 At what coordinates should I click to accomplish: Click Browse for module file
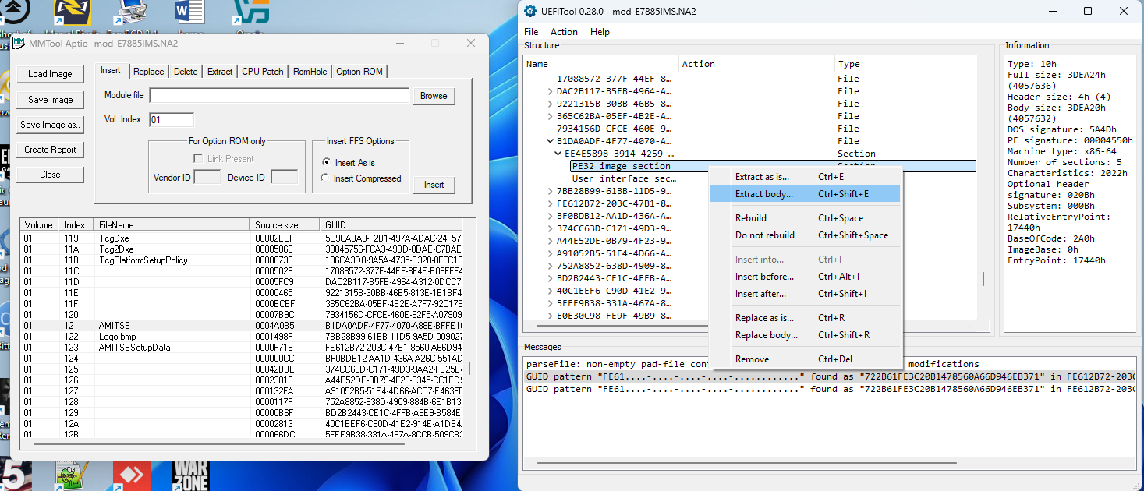[434, 96]
